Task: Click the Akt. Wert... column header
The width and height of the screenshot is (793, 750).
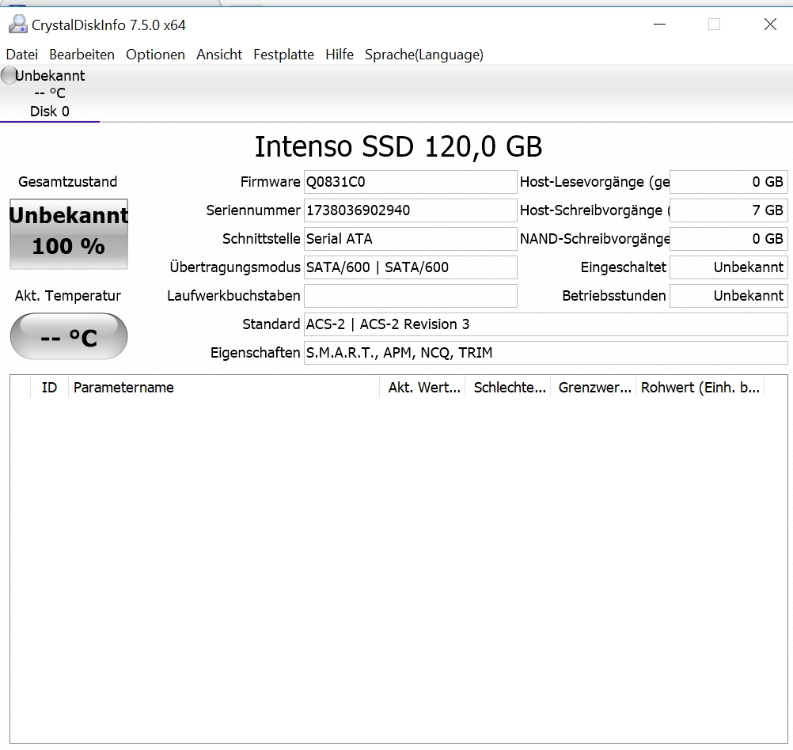Action: click(423, 388)
